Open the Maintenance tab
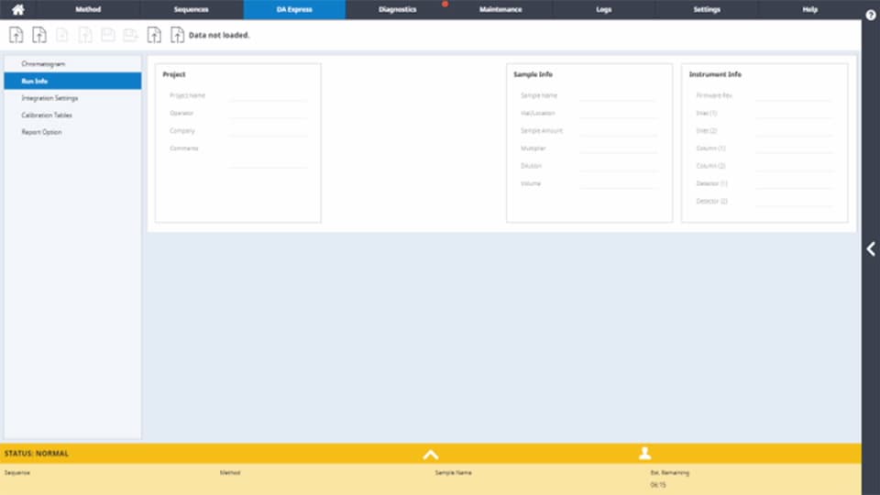Image resolution: width=880 pixels, height=495 pixels. [x=500, y=10]
